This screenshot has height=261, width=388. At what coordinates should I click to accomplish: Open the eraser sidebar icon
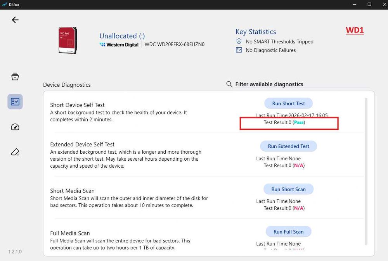point(15,152)
